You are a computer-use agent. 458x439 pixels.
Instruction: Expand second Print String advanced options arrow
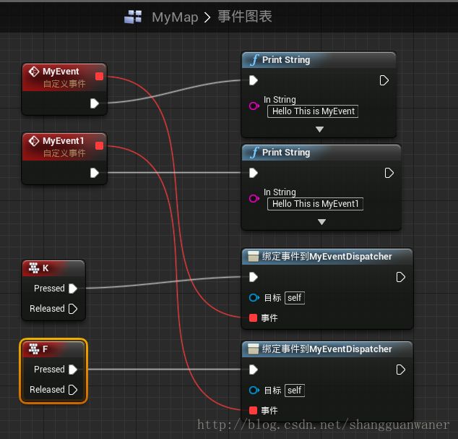pyautogui.click(x=322, y=222)
